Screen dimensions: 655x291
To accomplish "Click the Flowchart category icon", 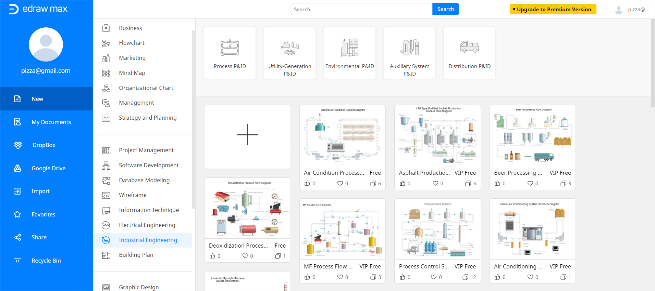I will pos(106,43).
